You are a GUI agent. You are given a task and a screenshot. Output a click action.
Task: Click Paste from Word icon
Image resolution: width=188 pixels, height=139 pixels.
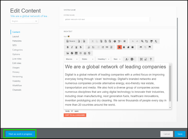pyautogui.click(x=110, y=41)
